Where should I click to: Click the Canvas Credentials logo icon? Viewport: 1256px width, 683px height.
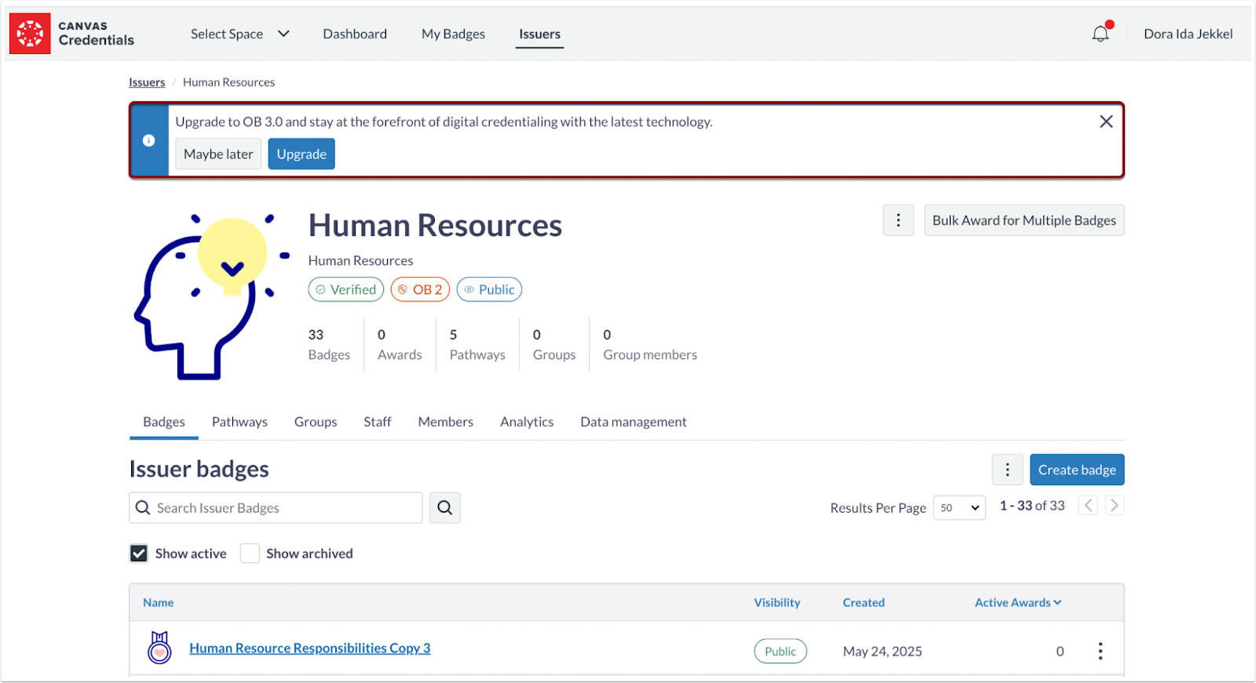(30, 34)
